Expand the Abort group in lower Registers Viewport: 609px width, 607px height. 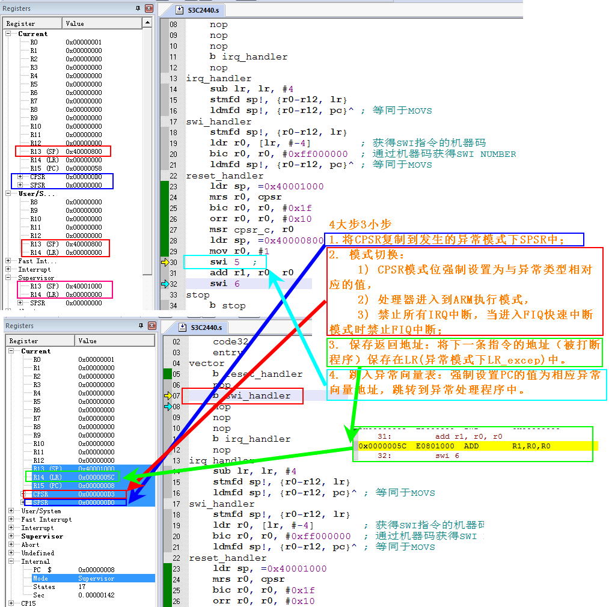[x=11, y=544]
